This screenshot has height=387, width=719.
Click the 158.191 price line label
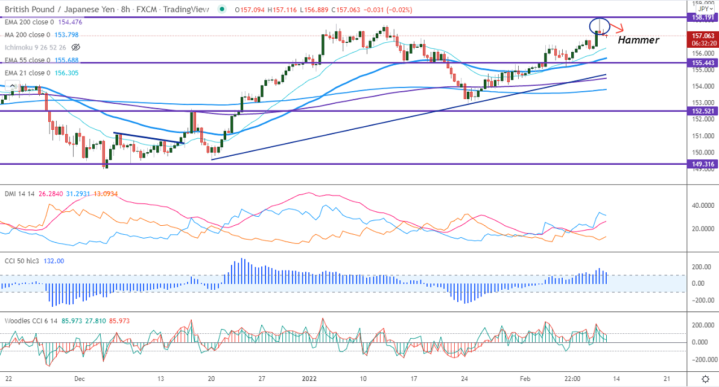(x=703, y=18)
